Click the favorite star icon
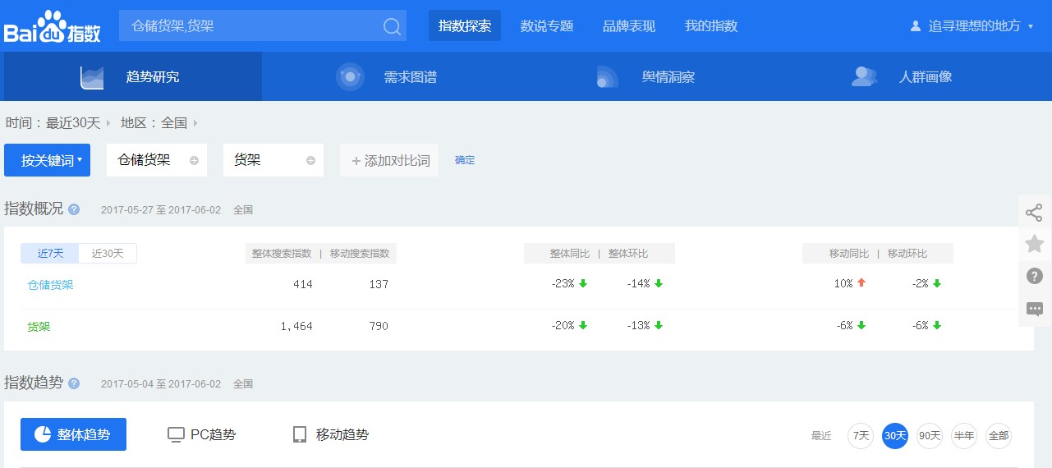Image resolution: width=1052 pixels, height=468 pixels. point(1035,244)
